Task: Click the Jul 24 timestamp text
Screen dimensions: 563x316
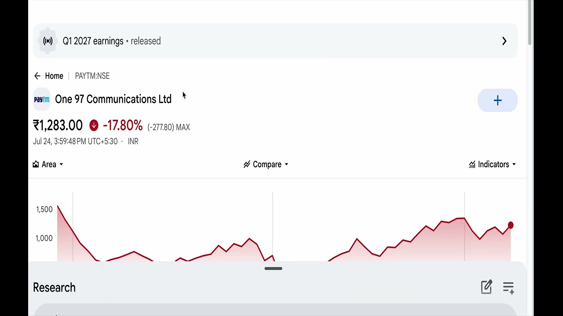Action: (75, 141)
